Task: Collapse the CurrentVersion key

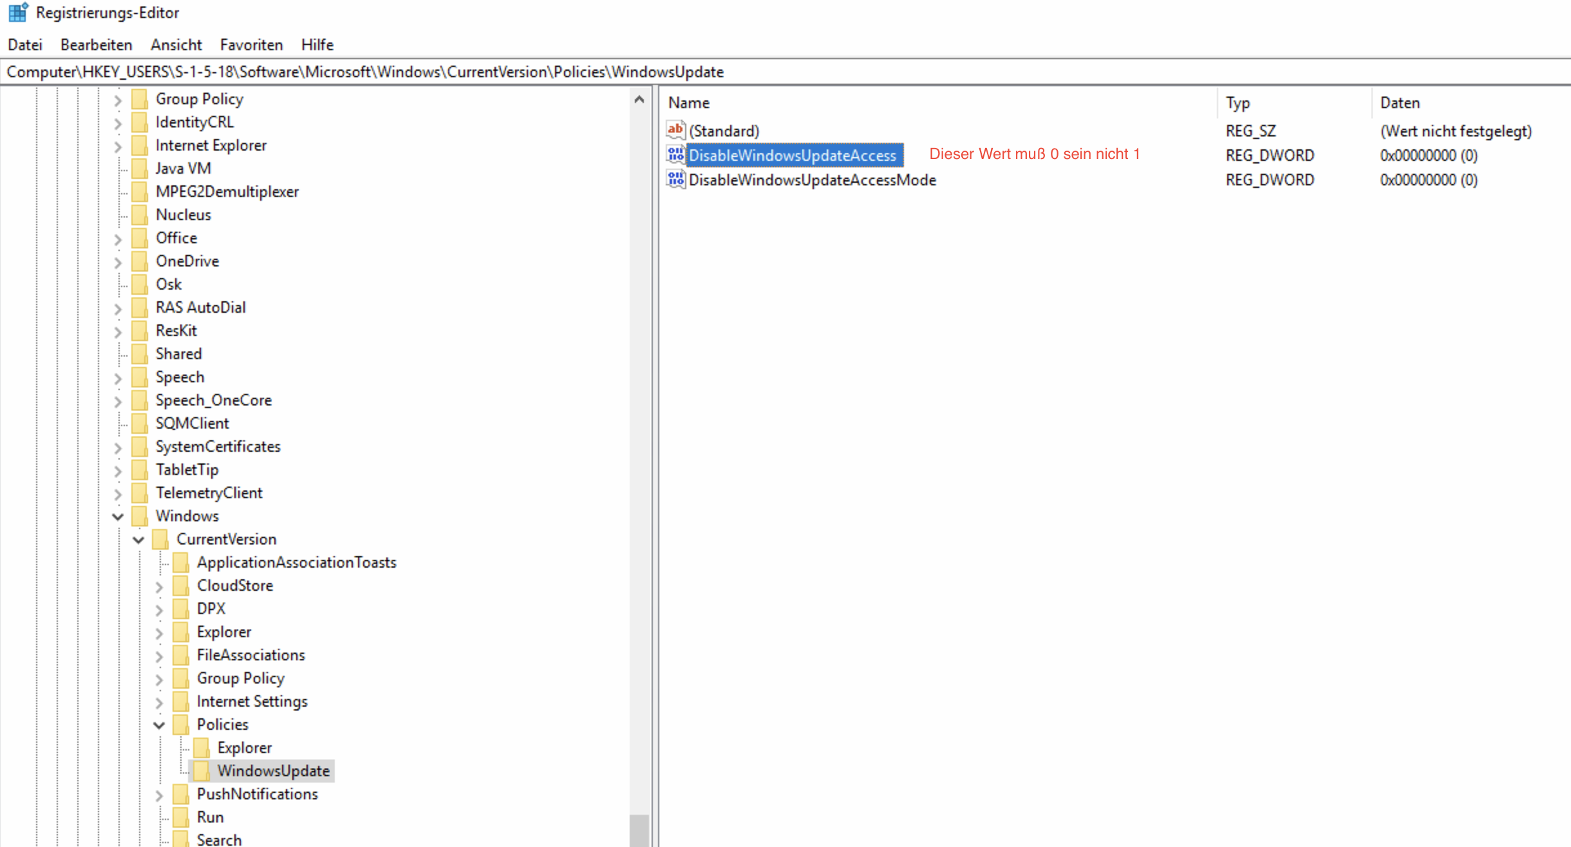Action: tap(138, 539)
